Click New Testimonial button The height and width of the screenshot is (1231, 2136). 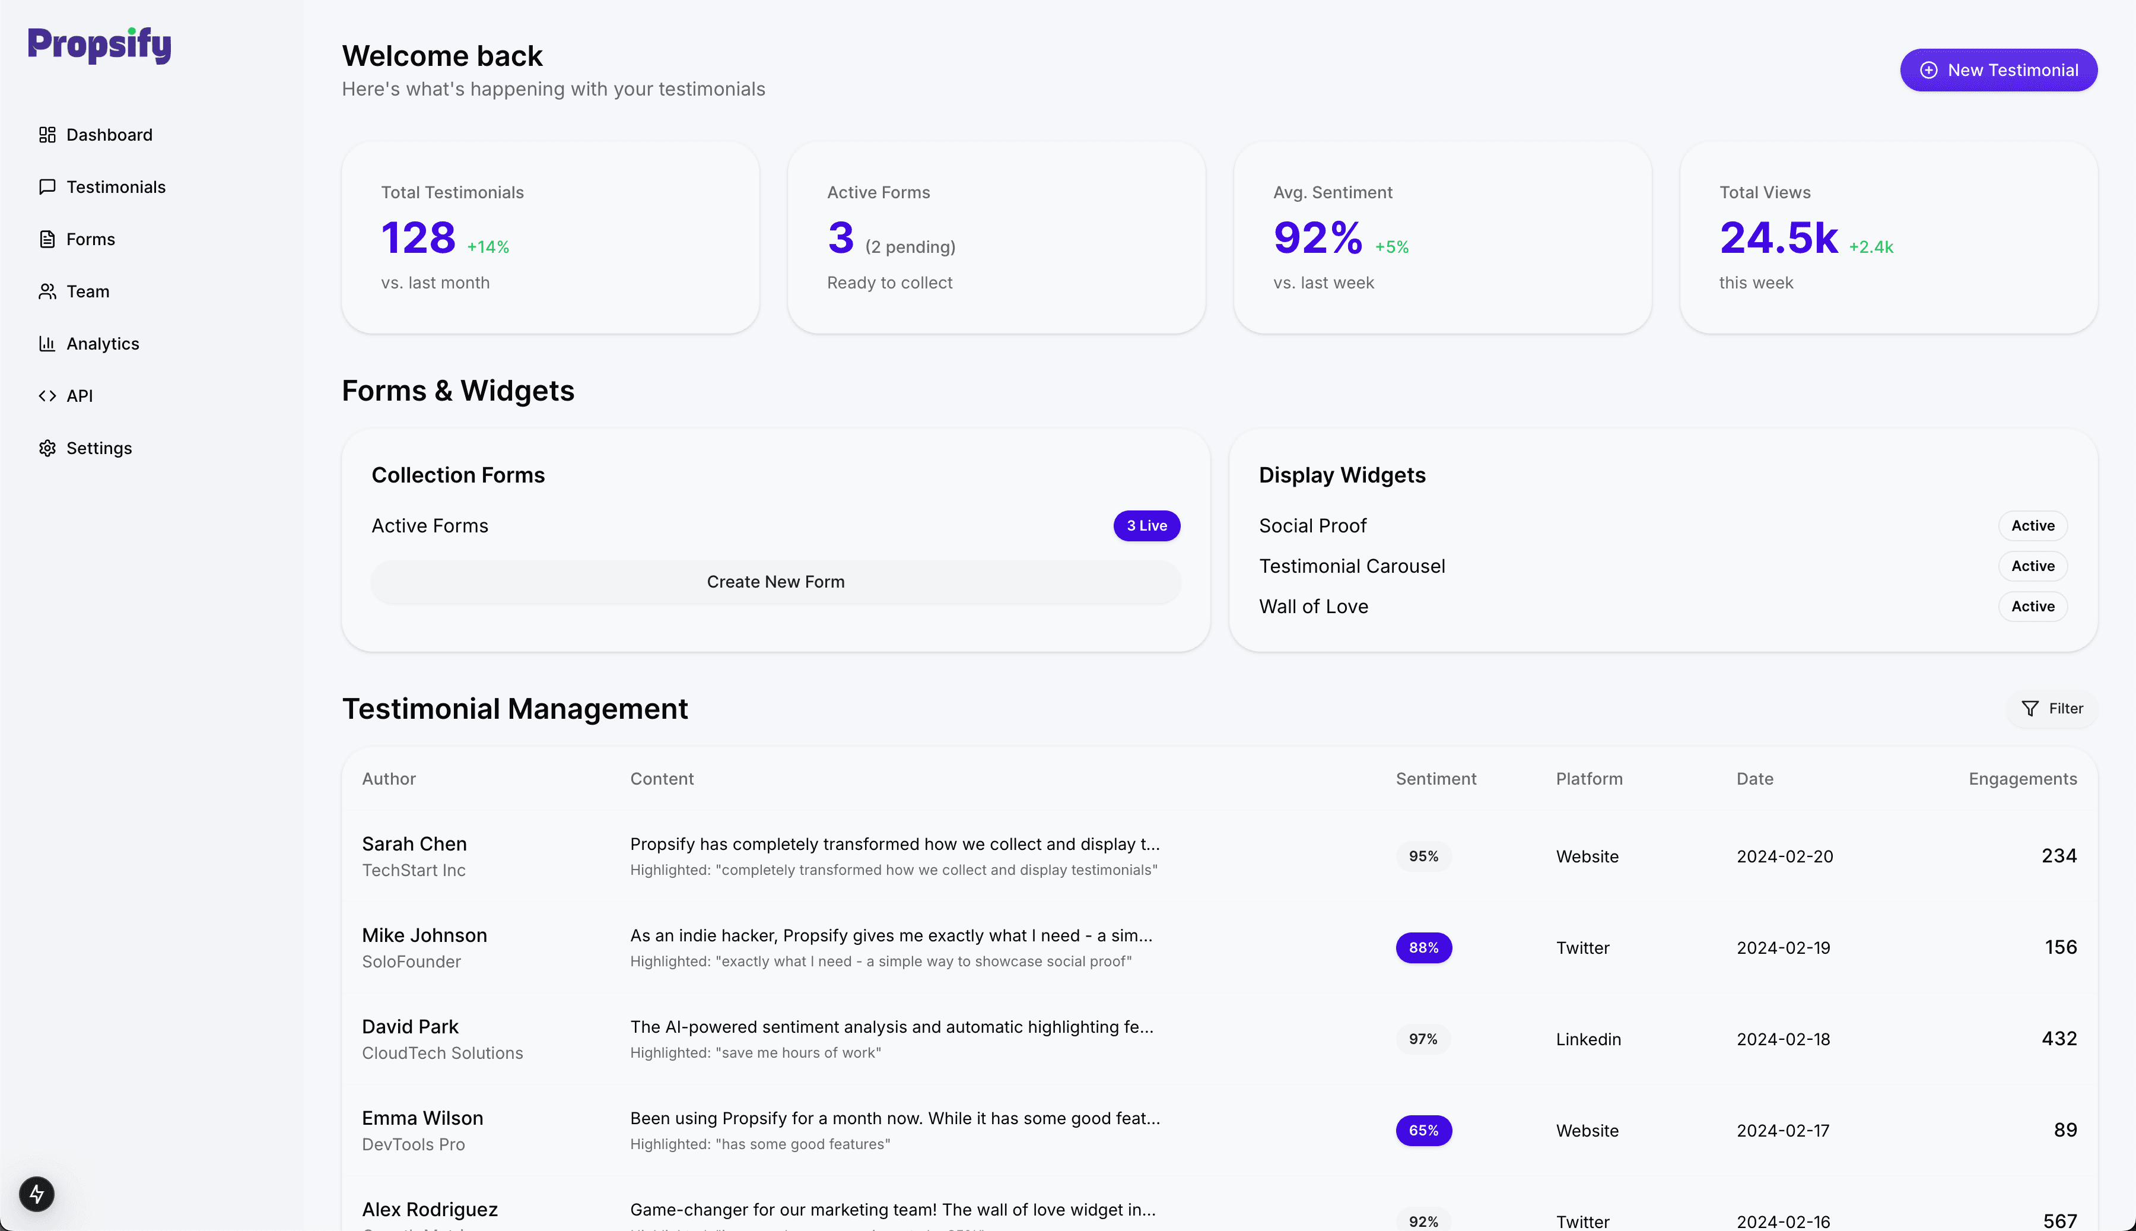tap(1998, 69)
